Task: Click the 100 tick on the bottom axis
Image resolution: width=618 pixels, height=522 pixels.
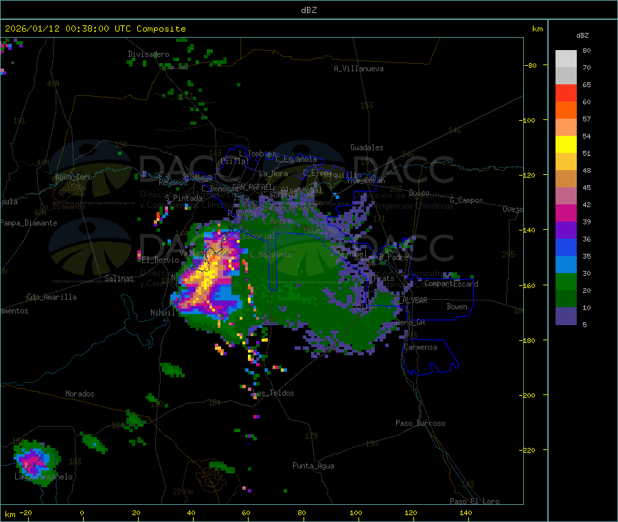Action: pos(356,512)
